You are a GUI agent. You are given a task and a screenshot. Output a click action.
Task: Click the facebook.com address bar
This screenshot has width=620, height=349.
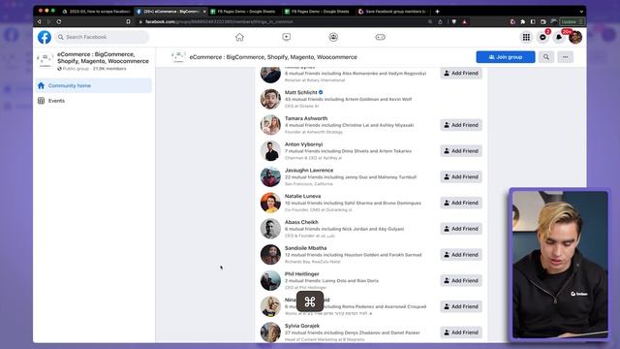point(285,21)
